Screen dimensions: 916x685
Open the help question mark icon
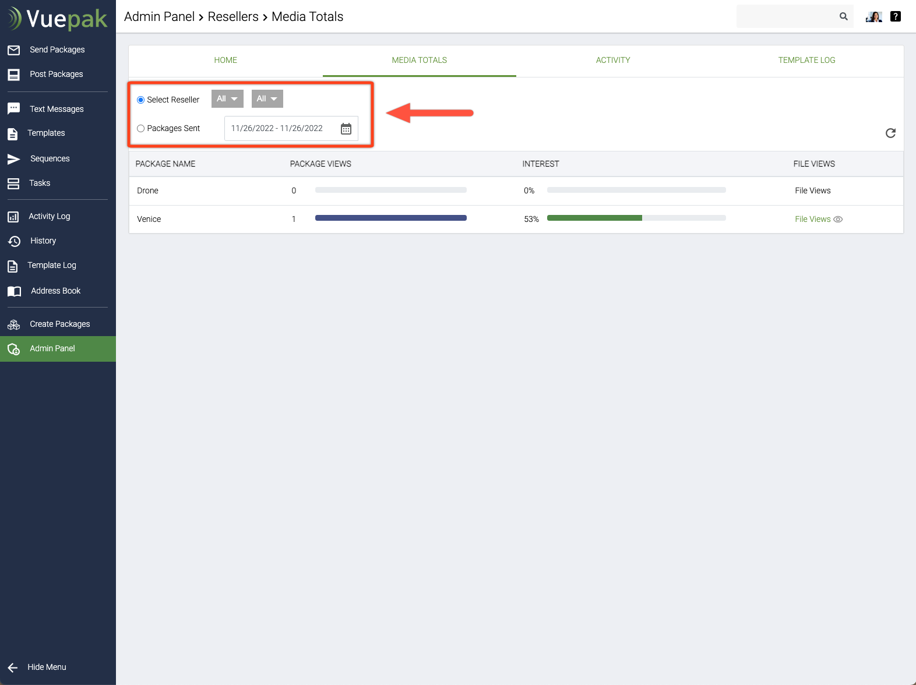click(896, 16)
